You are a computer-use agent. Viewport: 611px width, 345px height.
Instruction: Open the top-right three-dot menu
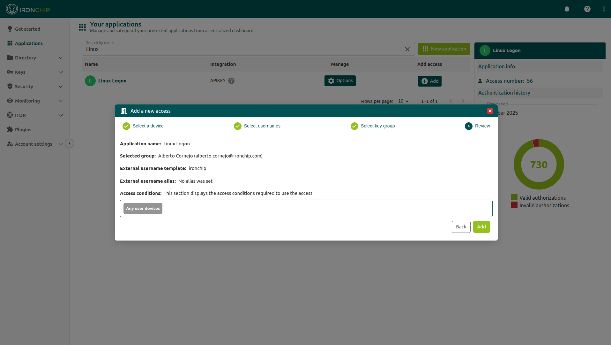click(604, 9)
